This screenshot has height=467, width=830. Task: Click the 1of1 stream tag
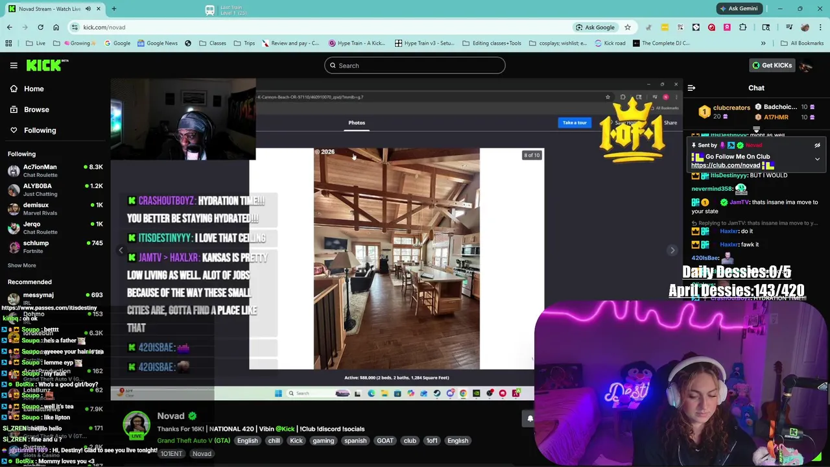point(431,440)
